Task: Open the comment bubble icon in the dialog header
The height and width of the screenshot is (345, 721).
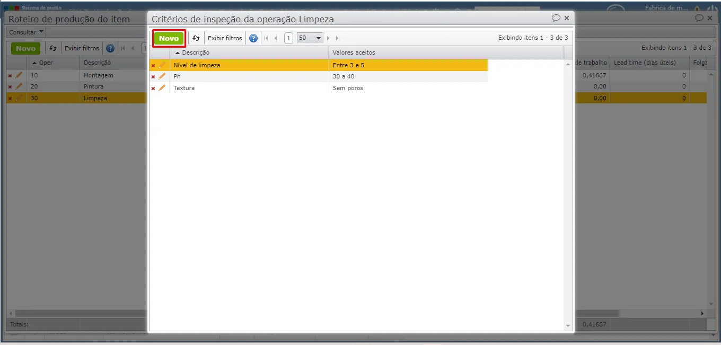Action: [x=556, y=18]
